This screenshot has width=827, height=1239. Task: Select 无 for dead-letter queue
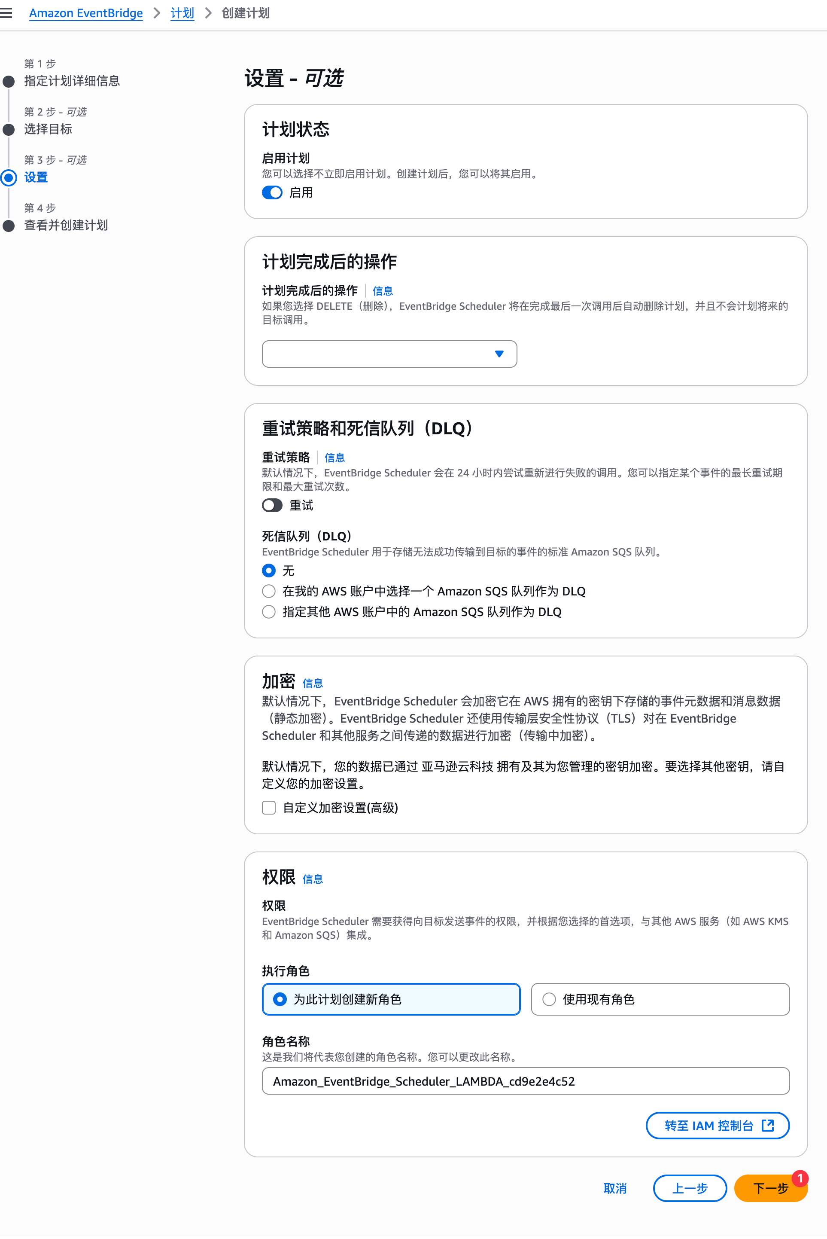coord(269,571)
